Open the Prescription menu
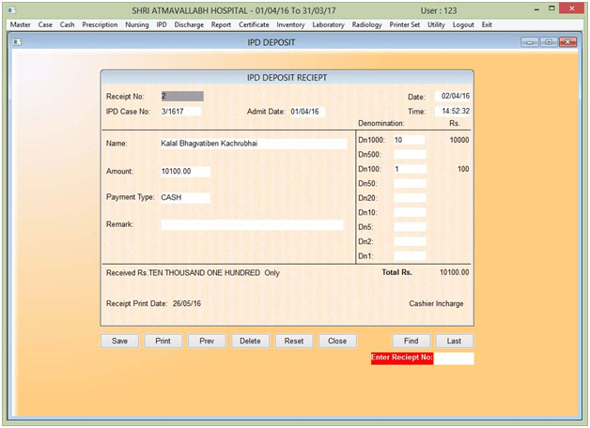 click(100, 24)
